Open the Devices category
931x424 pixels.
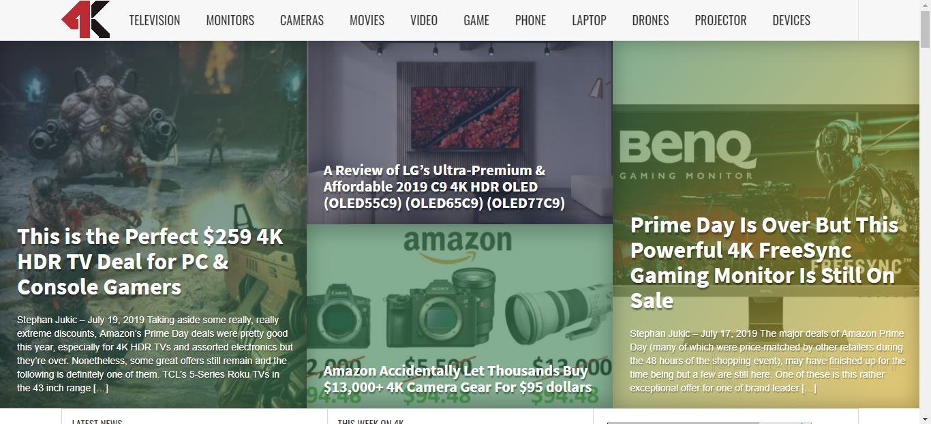(791, 20)
